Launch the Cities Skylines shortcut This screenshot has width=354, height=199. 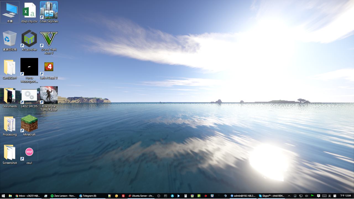[49, 12]
